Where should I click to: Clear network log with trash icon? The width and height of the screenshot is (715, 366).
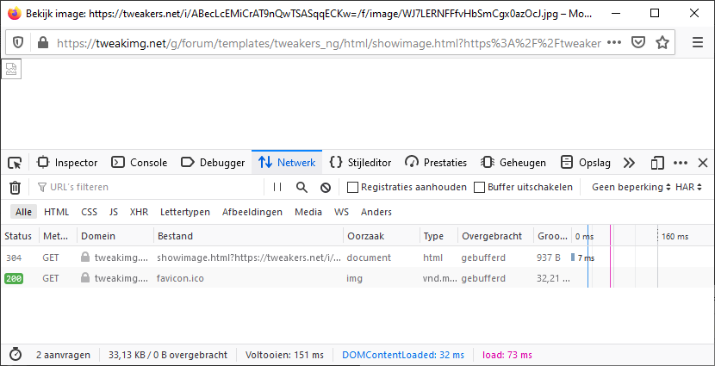point(15,188)
